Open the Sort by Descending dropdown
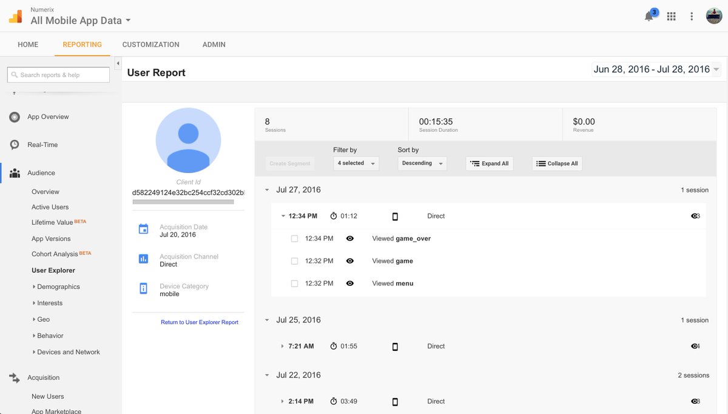Image resolution: width=728 pixels, height=414 pixels. point(422,163)
